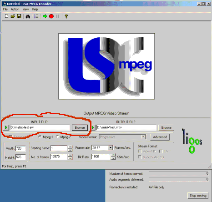Click Stop serving in the background window
This screenshot has height=202, width=212.
point(198,196)
